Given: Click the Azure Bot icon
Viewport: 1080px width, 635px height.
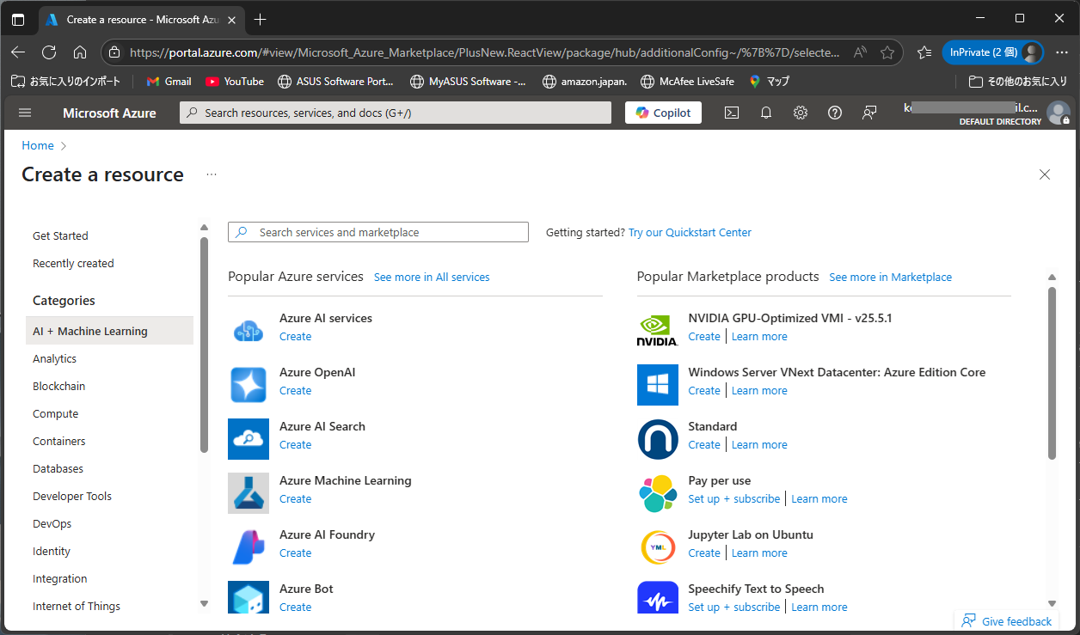Looking at the screenshot, I should click(249, 598).
